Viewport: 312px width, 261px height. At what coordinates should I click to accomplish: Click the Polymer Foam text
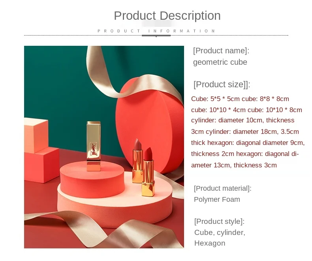(x=217, y=199)
